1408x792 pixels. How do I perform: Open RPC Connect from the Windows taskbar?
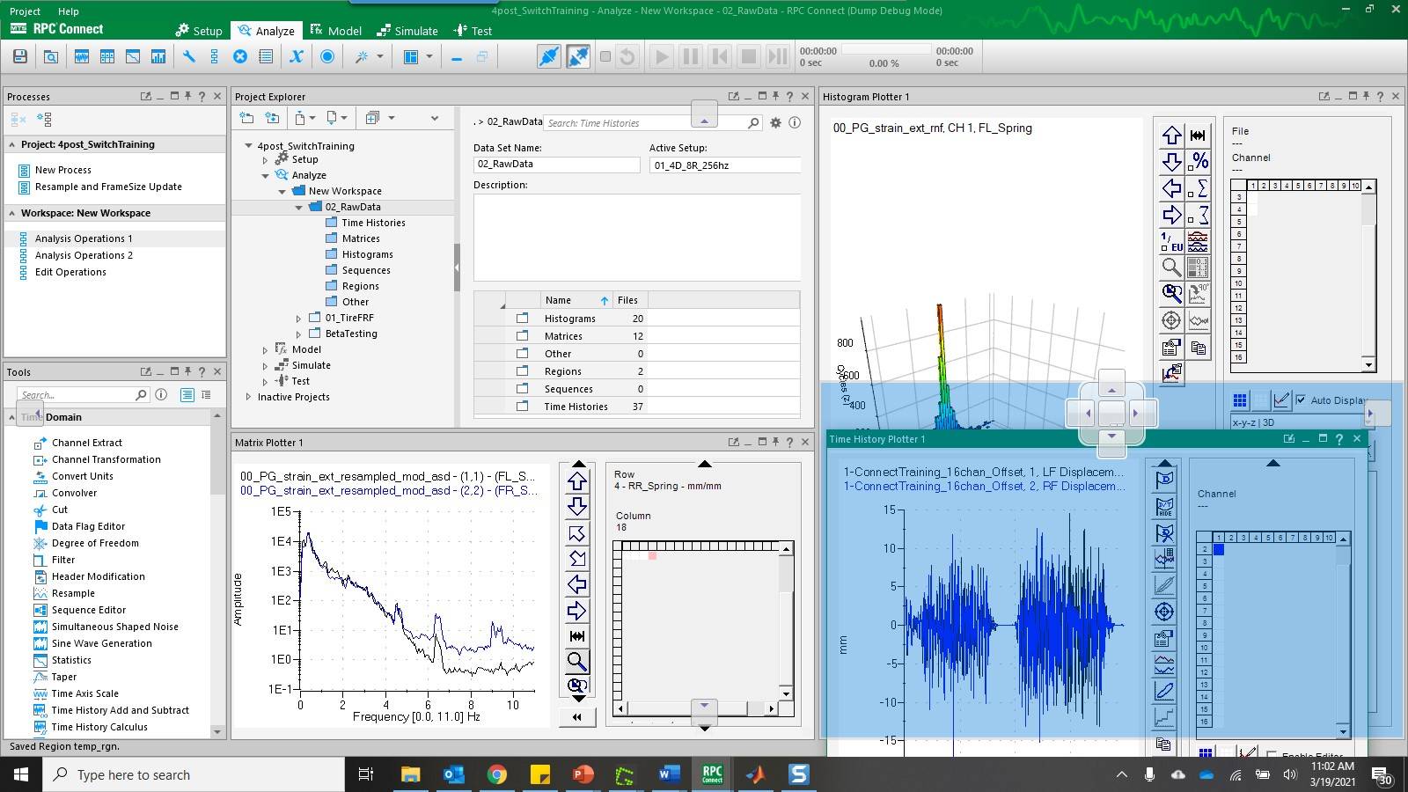[712, 774]
